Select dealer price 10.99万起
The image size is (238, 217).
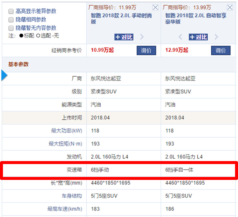point(102,50)
